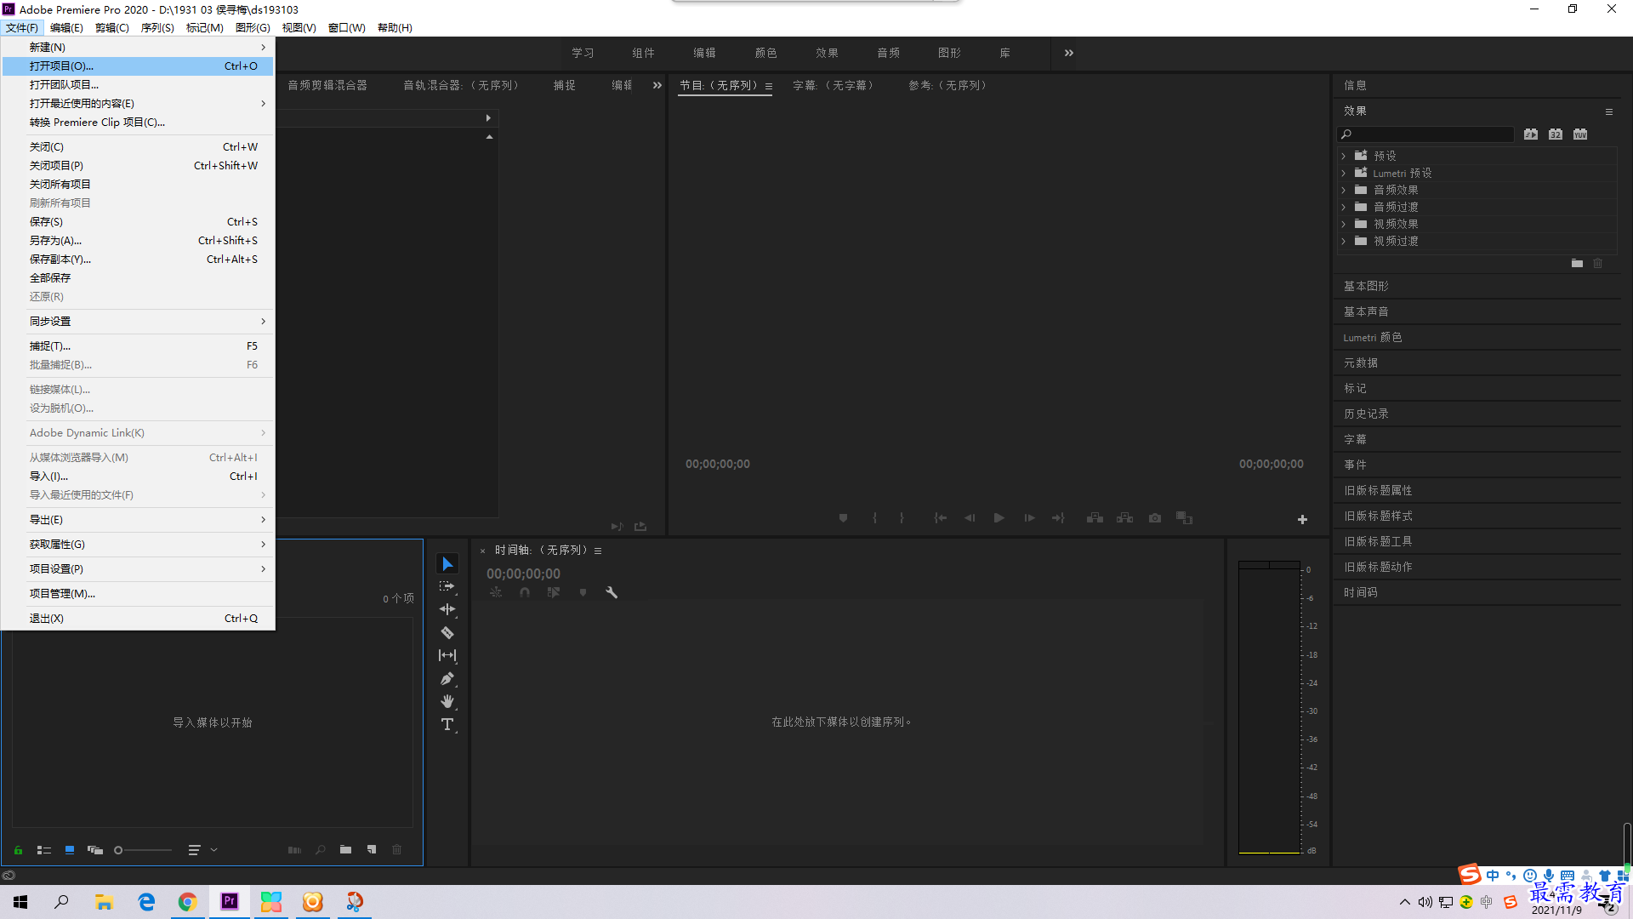The height and width of the screenshot is (919, 1633).
Task: Open the button editor plus icon
Action: 1302,519
